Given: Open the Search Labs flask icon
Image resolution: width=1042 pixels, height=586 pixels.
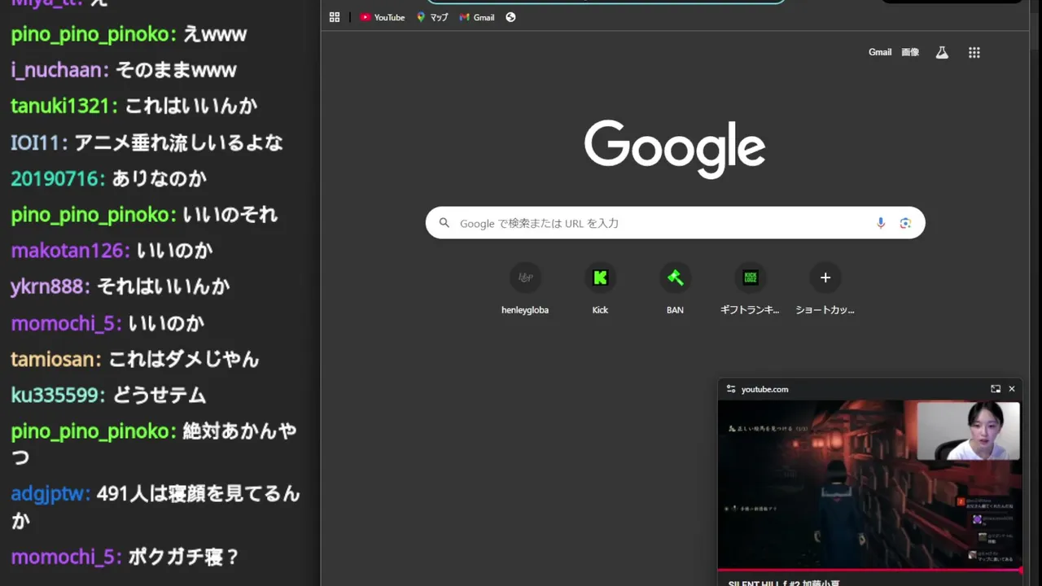Looking at the screenshot, I should point(942,52).
